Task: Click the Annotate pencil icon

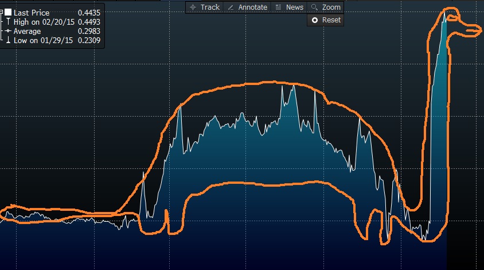Action: [x=231, y=7]
